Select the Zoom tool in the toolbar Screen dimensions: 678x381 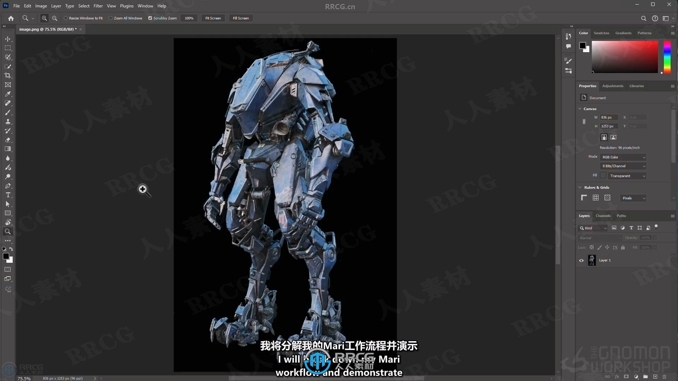[8, 231]
